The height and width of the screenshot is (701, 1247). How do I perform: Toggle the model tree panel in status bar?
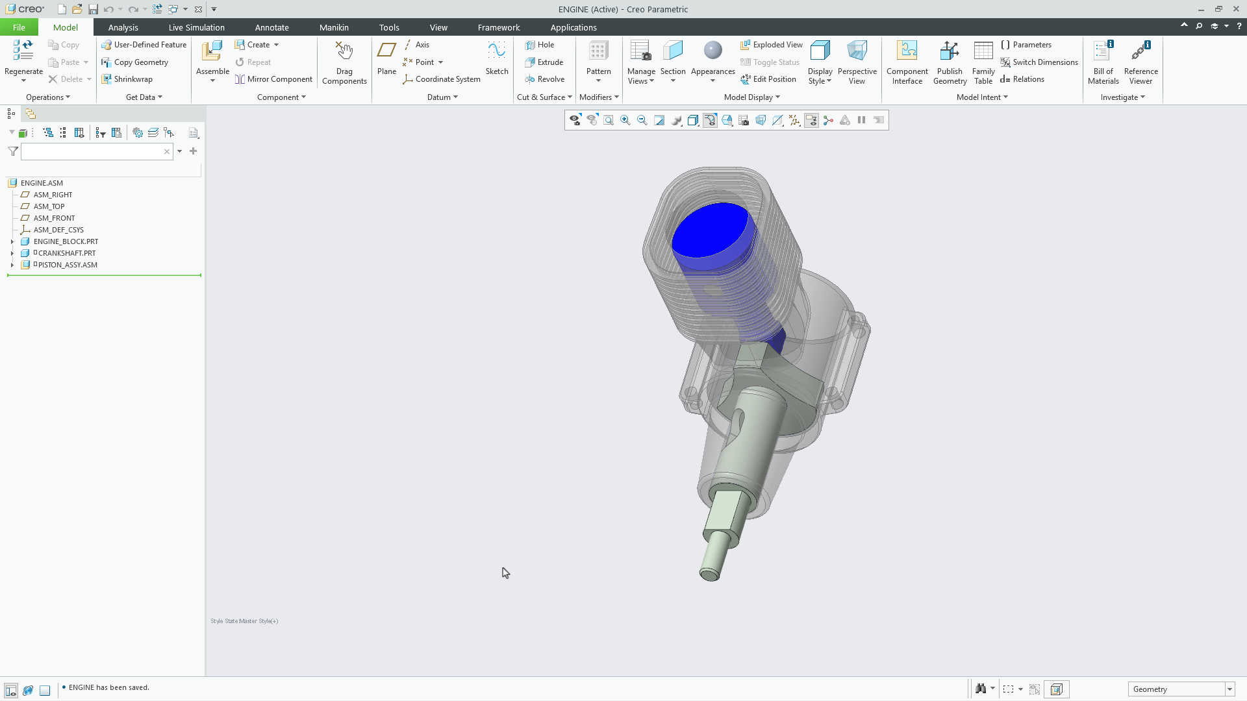coord(11,690)
